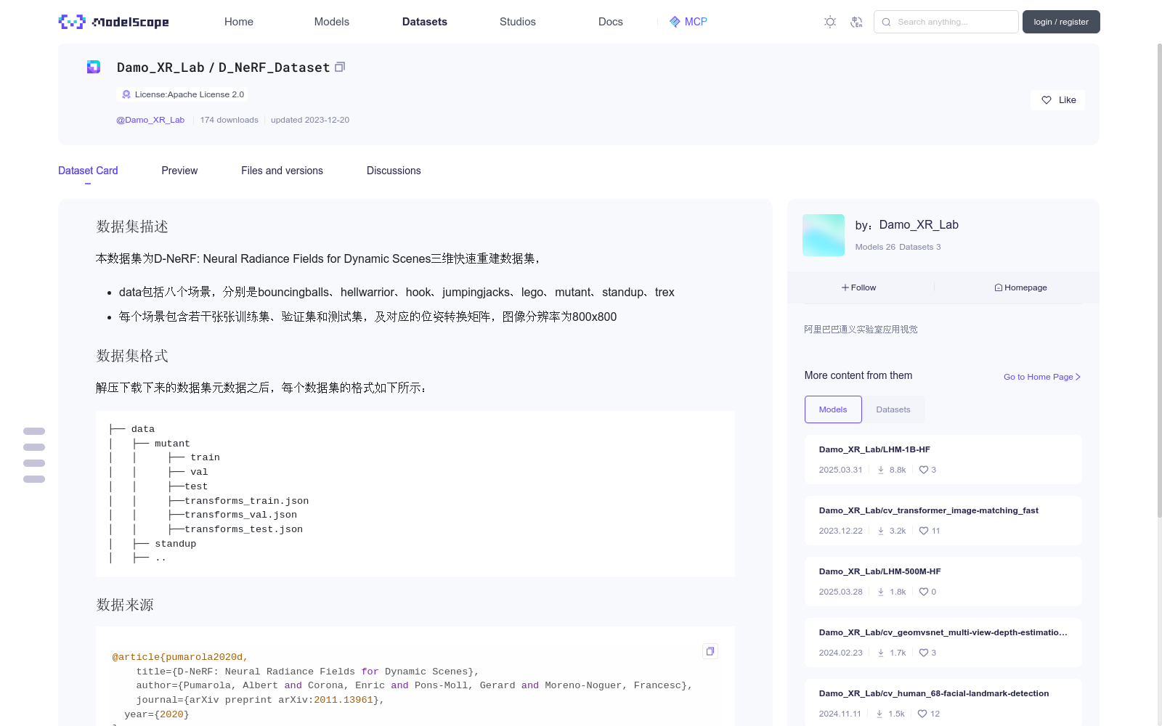Open the organization Homepage button

point(1020,287)
